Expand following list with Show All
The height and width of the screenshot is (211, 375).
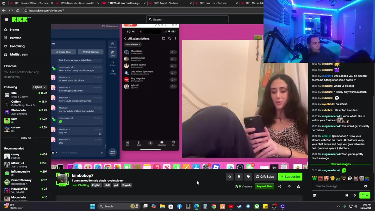point(25,138)
